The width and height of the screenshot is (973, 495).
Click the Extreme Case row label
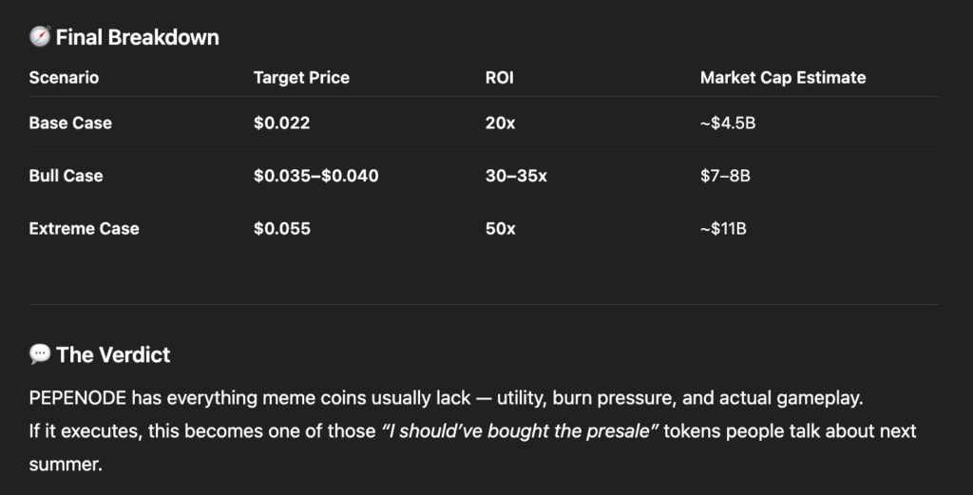click(84, 228)
